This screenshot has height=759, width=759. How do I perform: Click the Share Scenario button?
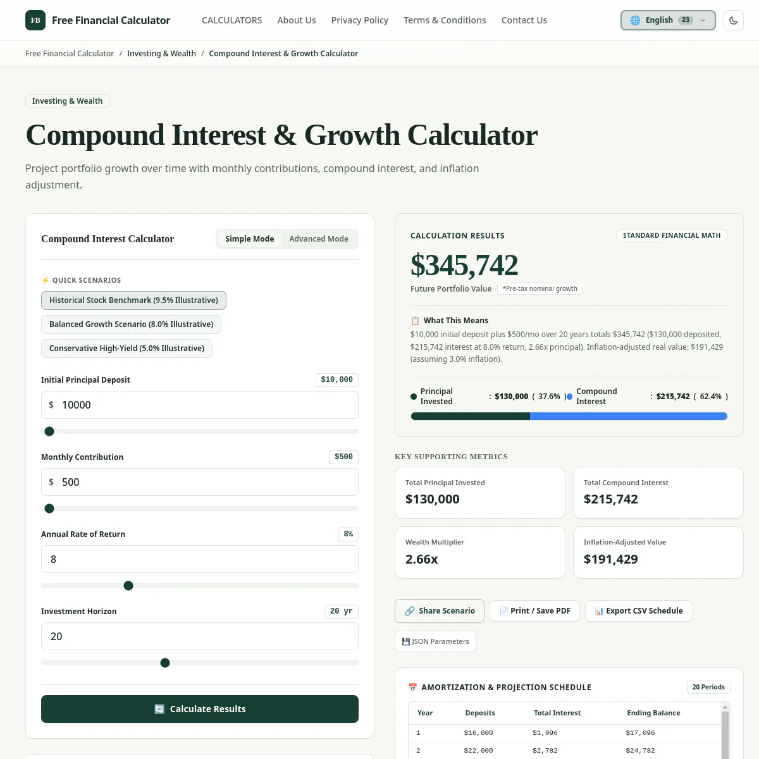click(440, 611)
